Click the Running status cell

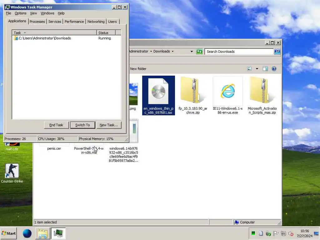point(104,38)
